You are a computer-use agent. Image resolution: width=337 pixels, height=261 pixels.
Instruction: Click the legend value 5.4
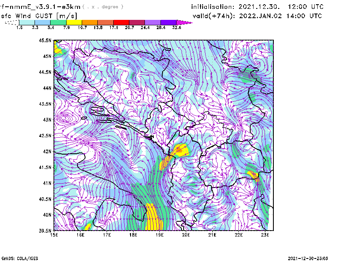click(x=51, y=27)
